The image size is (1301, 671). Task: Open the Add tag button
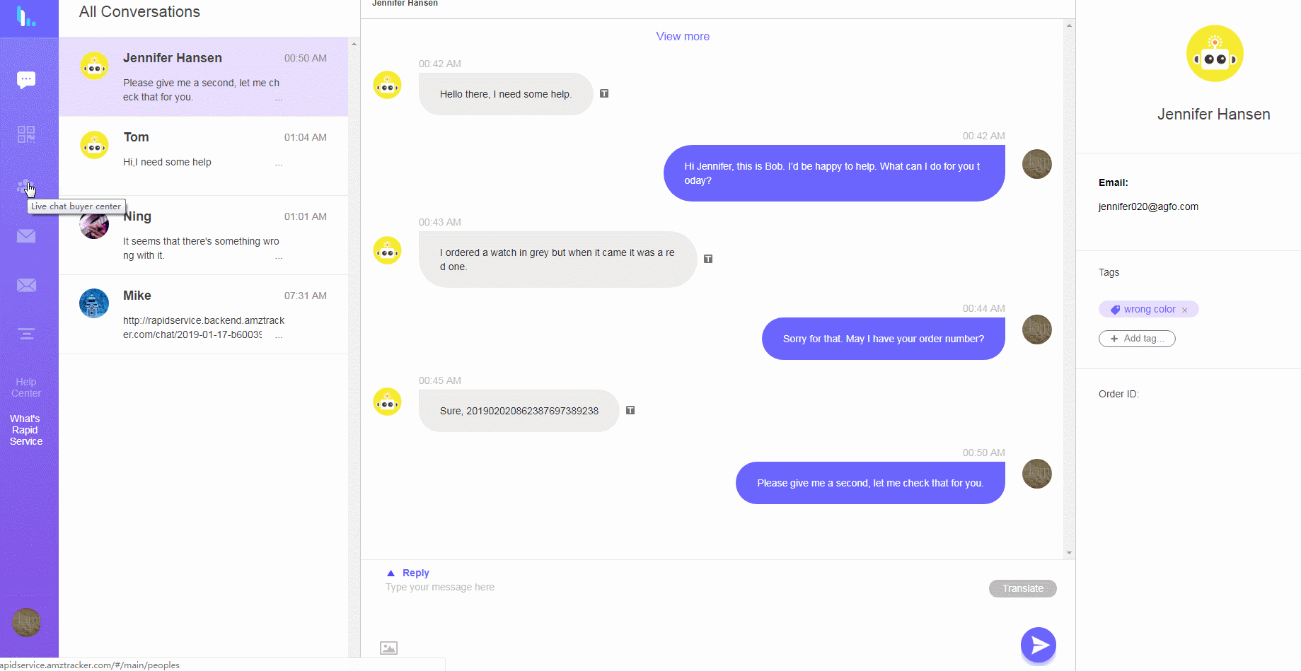click(1137, 338)
